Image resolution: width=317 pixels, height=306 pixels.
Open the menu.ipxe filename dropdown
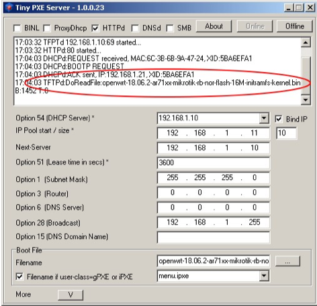pyautogui.click(x=264, y=276)
